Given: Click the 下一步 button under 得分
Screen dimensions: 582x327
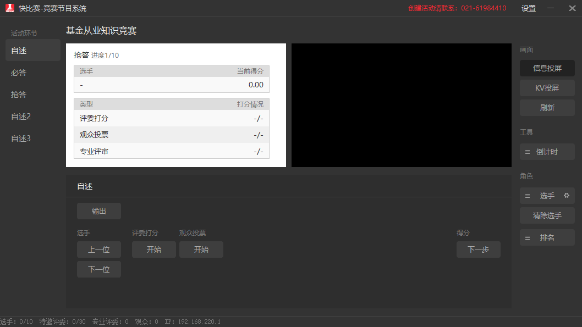Looking at the screenshot, I should pyautogui.click(x=479, y=250).
